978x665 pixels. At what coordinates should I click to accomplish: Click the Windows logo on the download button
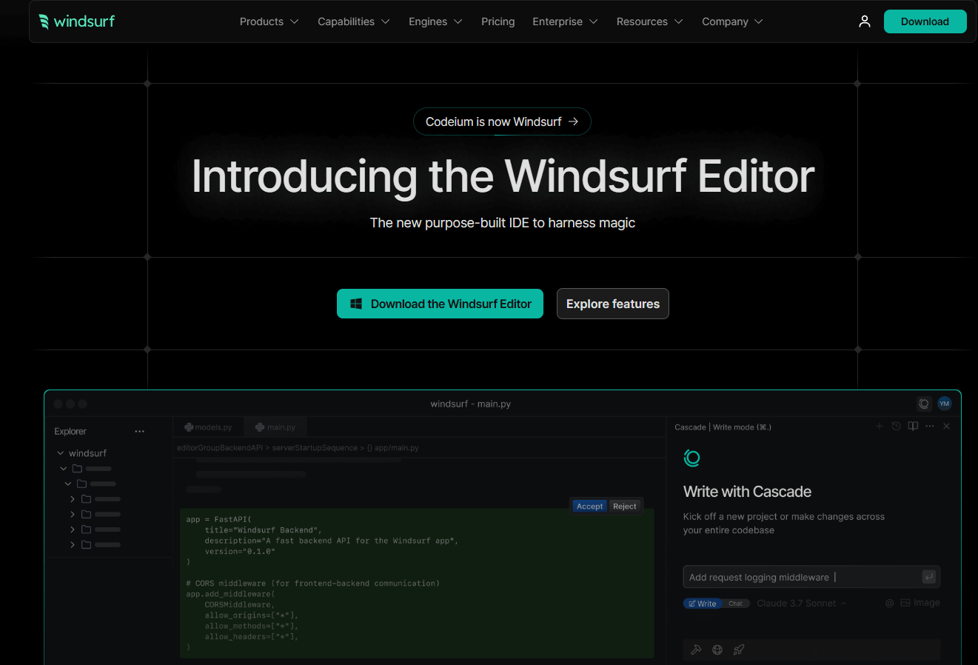coord(356,304)
